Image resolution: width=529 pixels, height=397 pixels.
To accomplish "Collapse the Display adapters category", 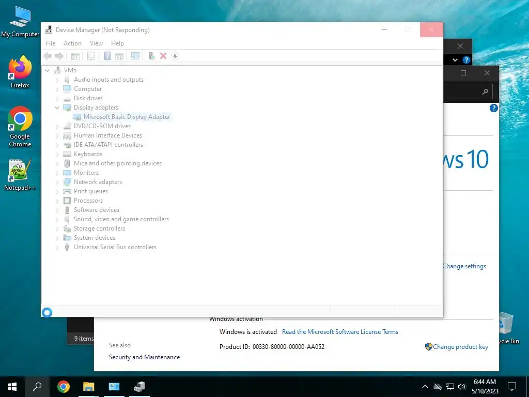I will click(57, 108).
